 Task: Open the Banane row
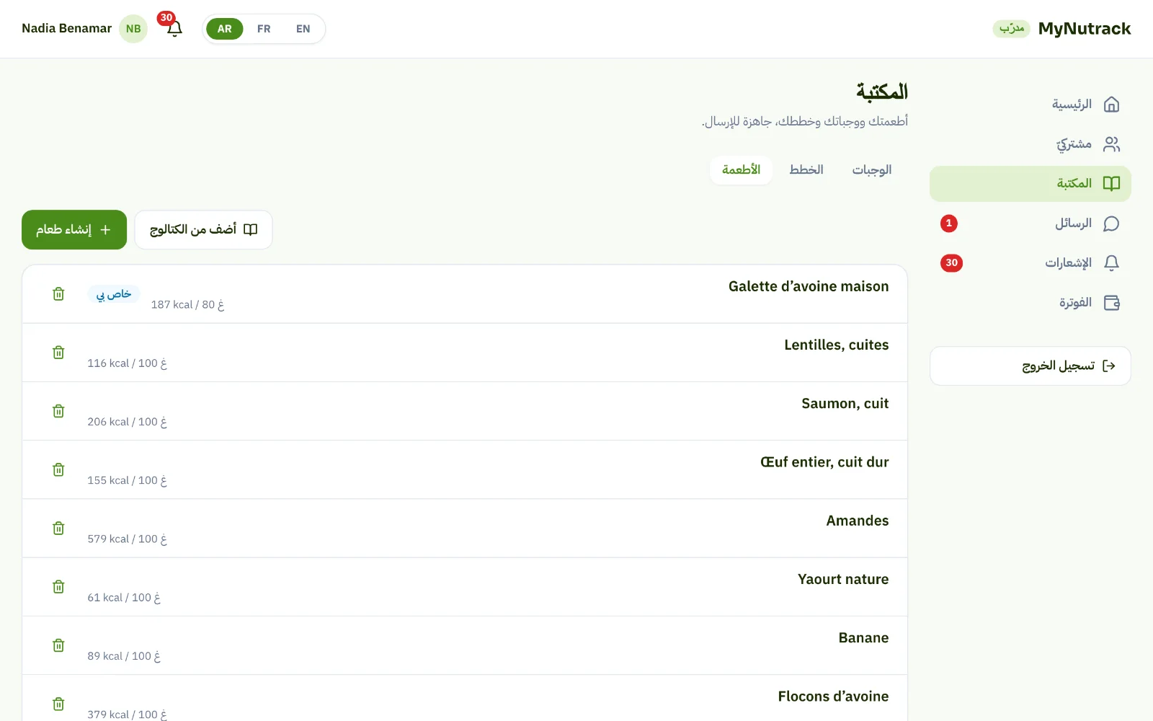[465, 645]
